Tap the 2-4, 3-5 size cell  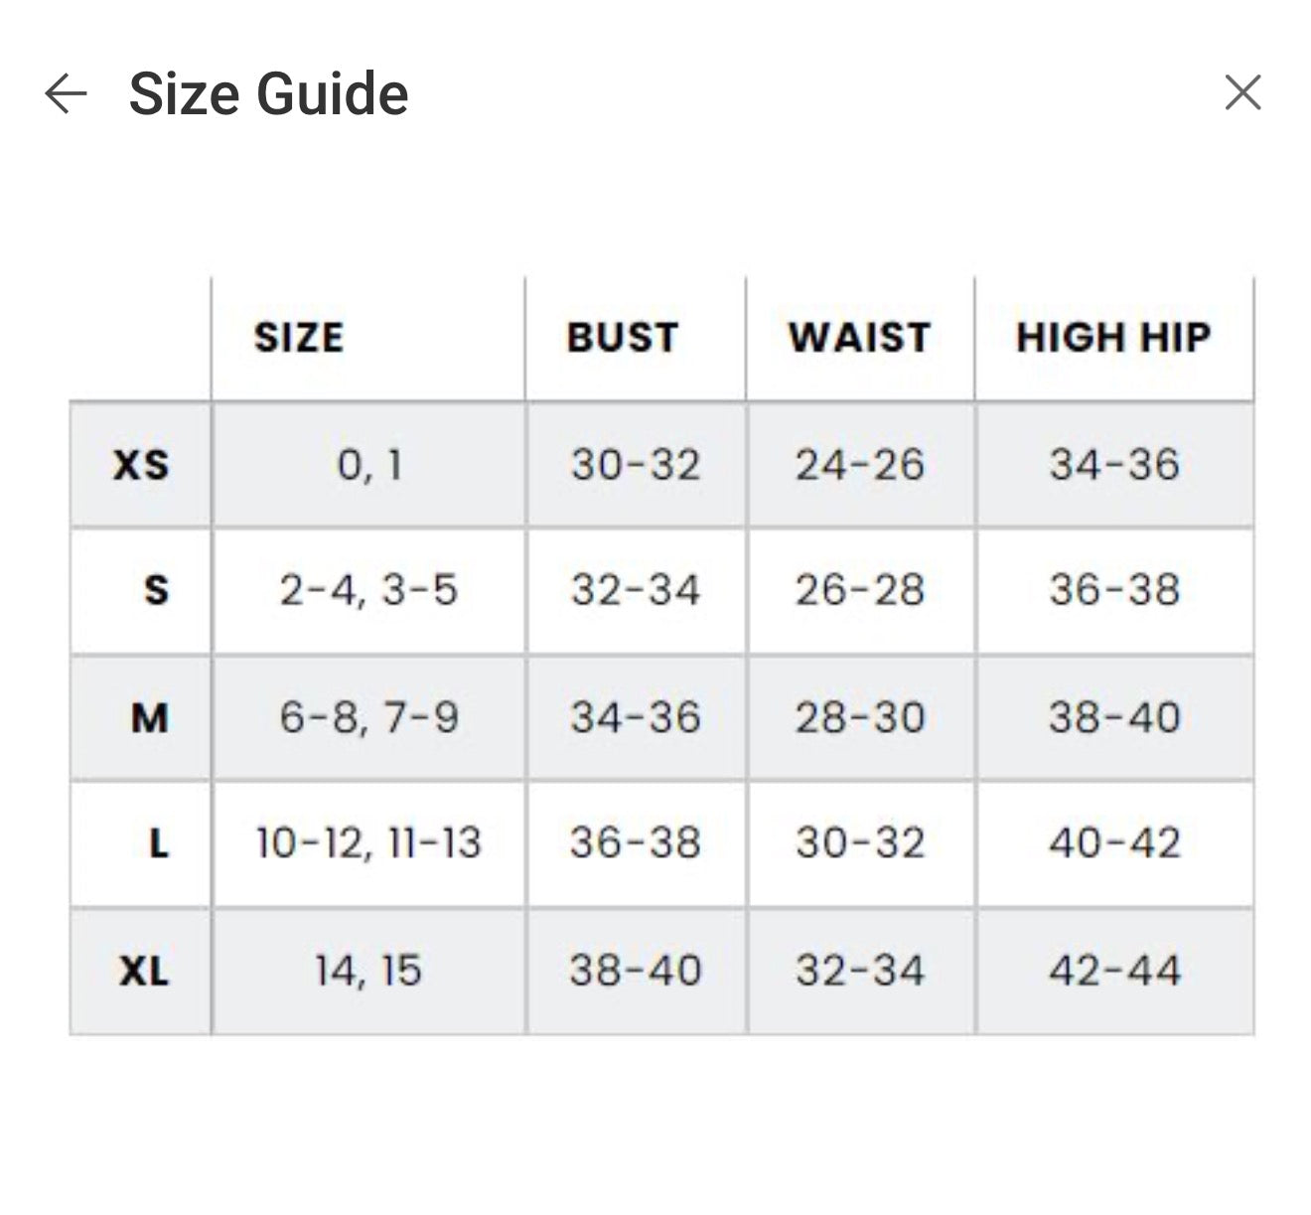click(368, 591)
